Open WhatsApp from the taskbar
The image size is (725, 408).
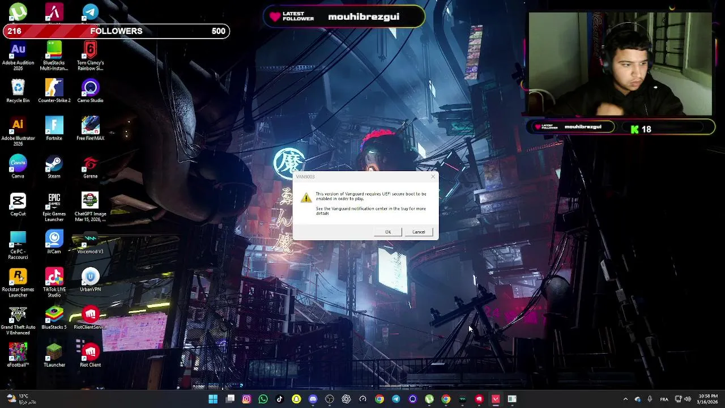tap(263, 399)
